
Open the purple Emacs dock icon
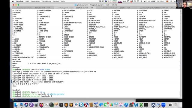31,105
